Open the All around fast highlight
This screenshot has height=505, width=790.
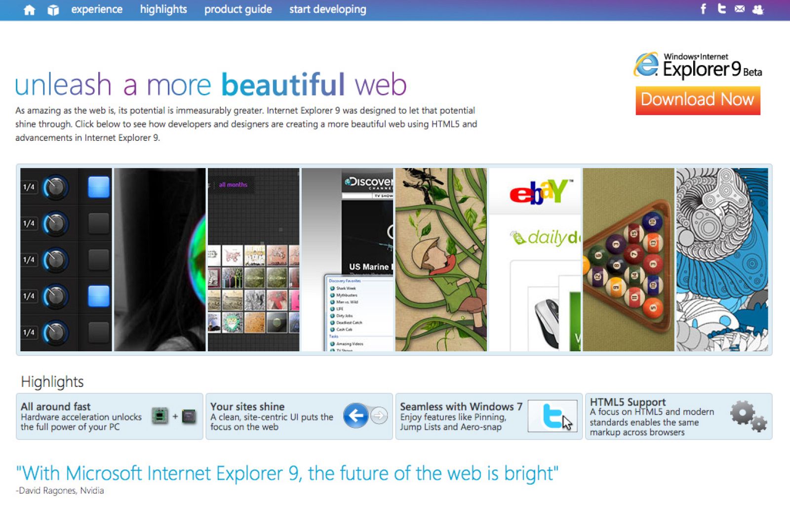[x=110, y=416]
